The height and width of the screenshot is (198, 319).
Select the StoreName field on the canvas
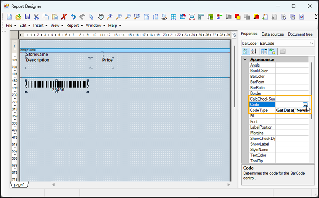tap(37, 55)
